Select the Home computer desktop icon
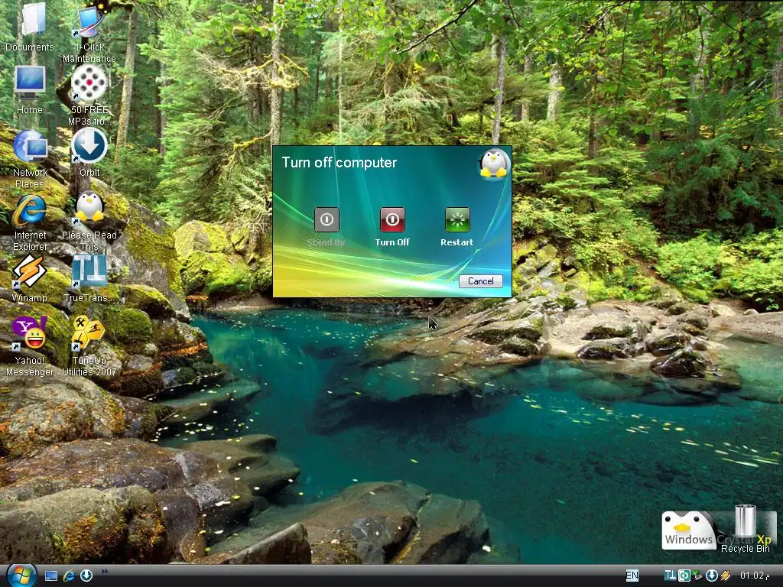Image resolution: width=783 pixels, height=587 pixels. pyautogui.click(x=30, y=90)
